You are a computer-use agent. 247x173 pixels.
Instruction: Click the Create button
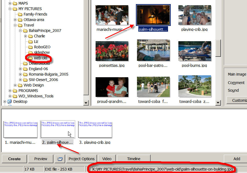(14, 159)
